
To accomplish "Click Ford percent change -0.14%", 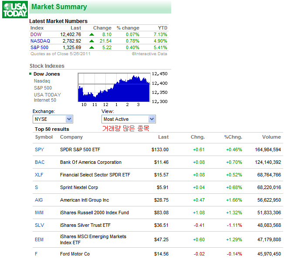I will (x=234, y=254).
